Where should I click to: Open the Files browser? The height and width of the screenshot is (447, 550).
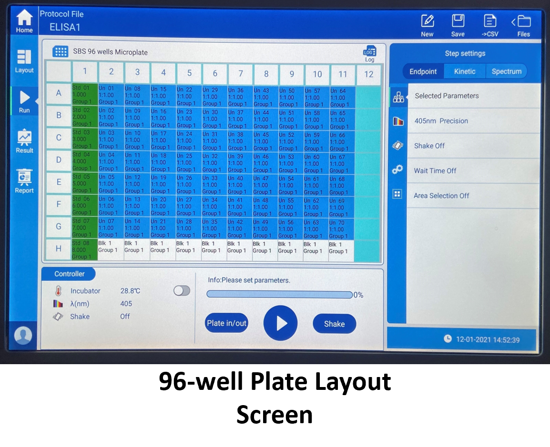522,26
